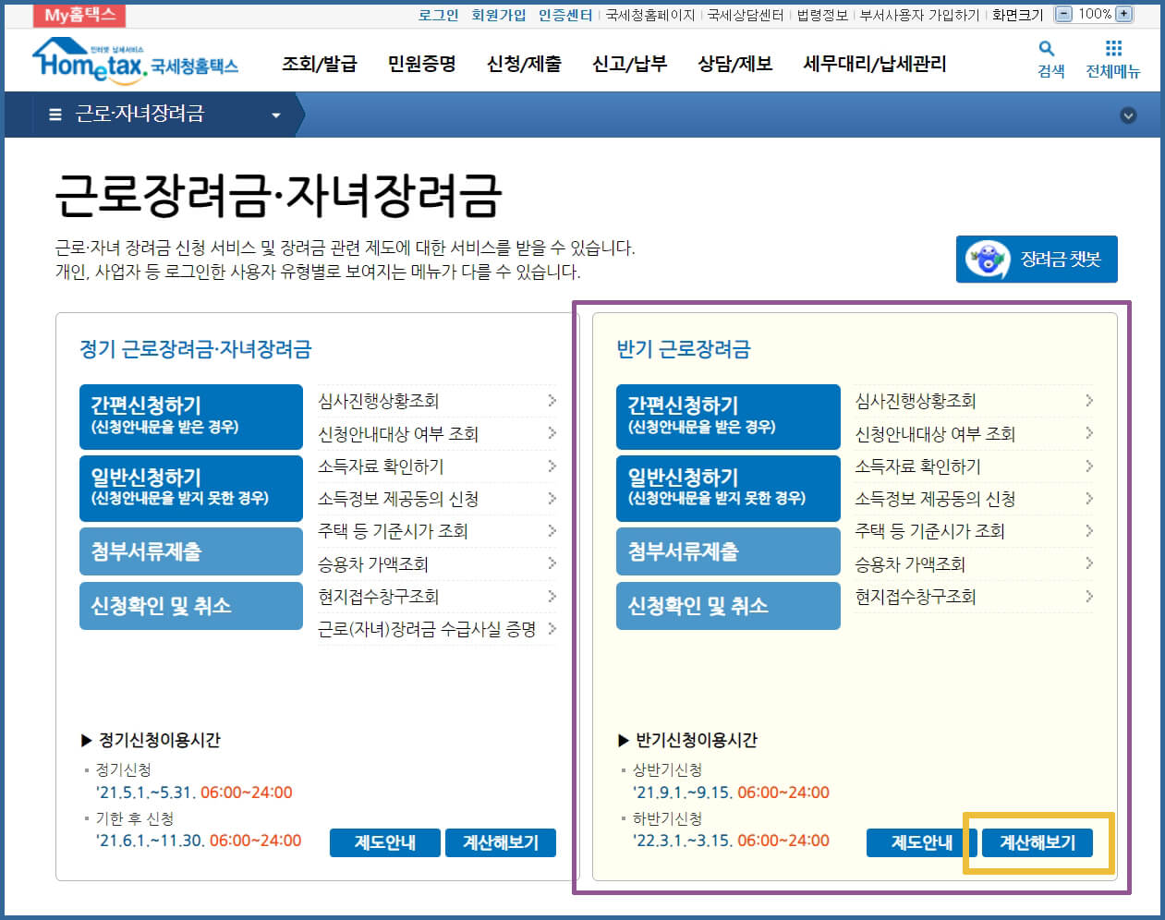Open the 회원가입 link

498,14
